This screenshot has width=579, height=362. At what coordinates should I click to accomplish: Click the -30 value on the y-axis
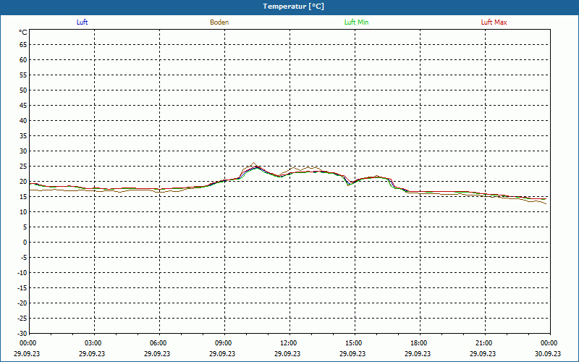coord(22,334)
